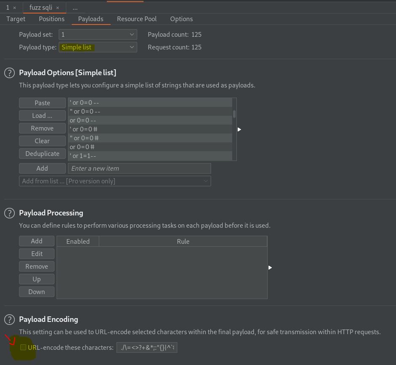Click the URL-encode characters input field

click(x=147, y=348)
